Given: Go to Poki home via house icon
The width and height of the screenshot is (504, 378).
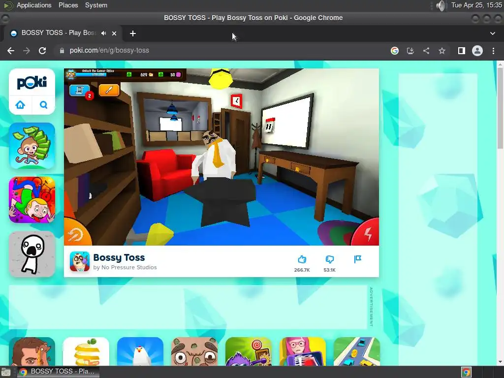Looking at the screenshot, I should [x=20, y=105].
